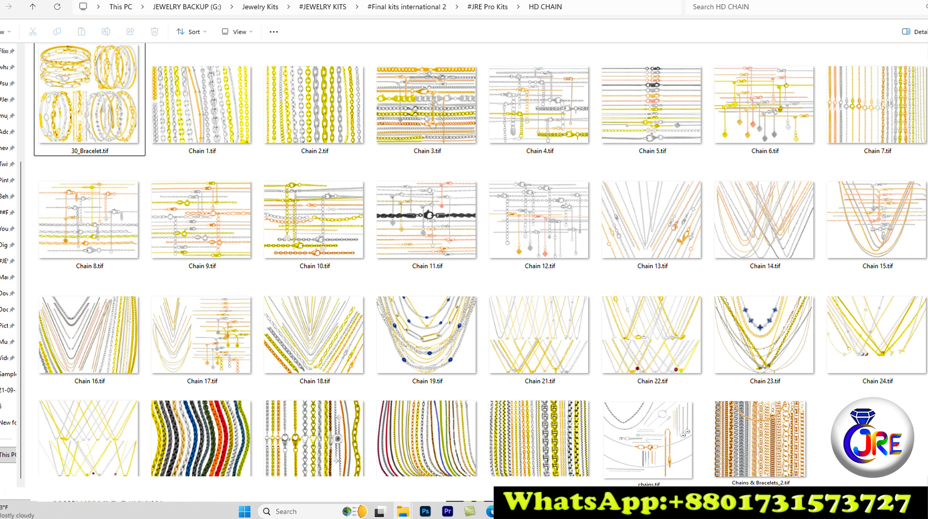Click the Search HD CHAIN field

click(x=798, y=7)
